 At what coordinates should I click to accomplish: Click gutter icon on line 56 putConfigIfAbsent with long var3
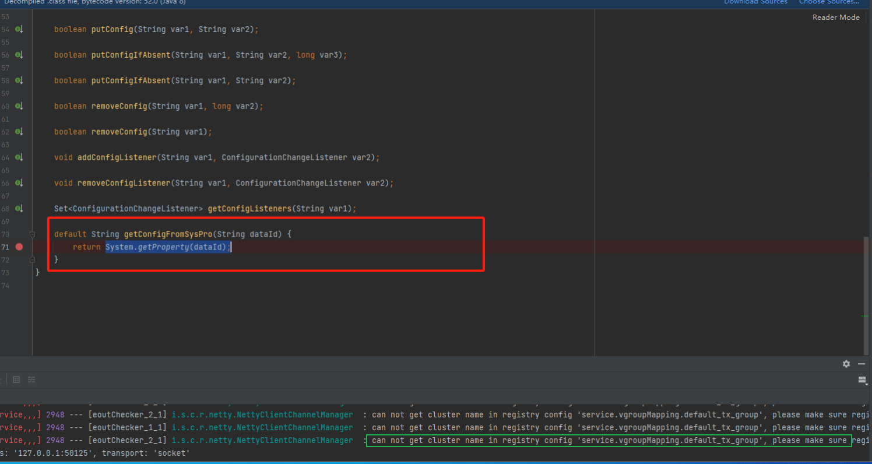(19, 55)
